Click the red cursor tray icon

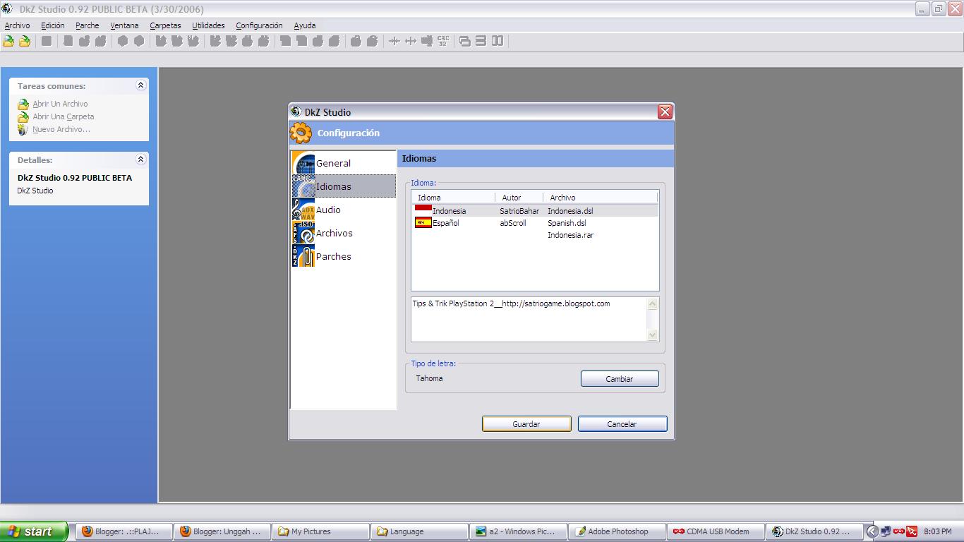coord(912,531)
